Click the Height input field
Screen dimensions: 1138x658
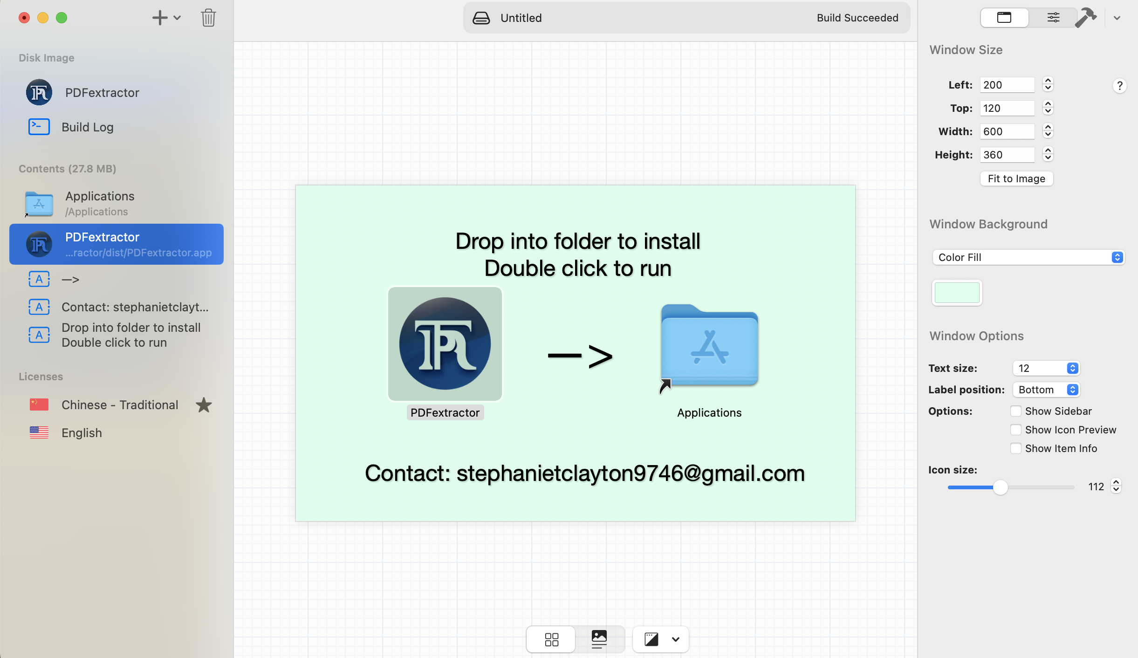pos(1007,155)
